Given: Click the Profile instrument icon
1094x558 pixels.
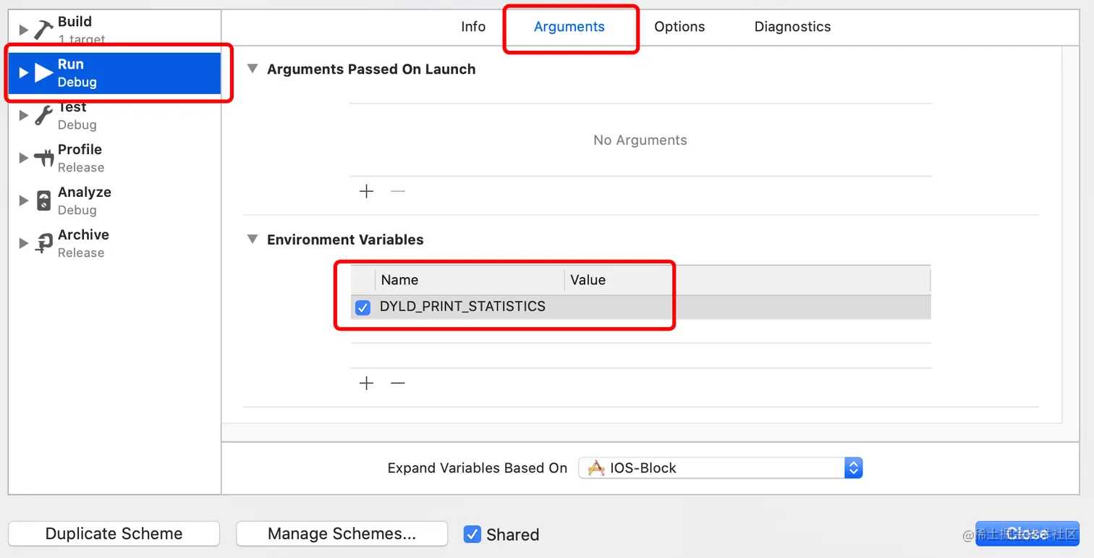Looking at the screenshot, I should pos(44,158).
